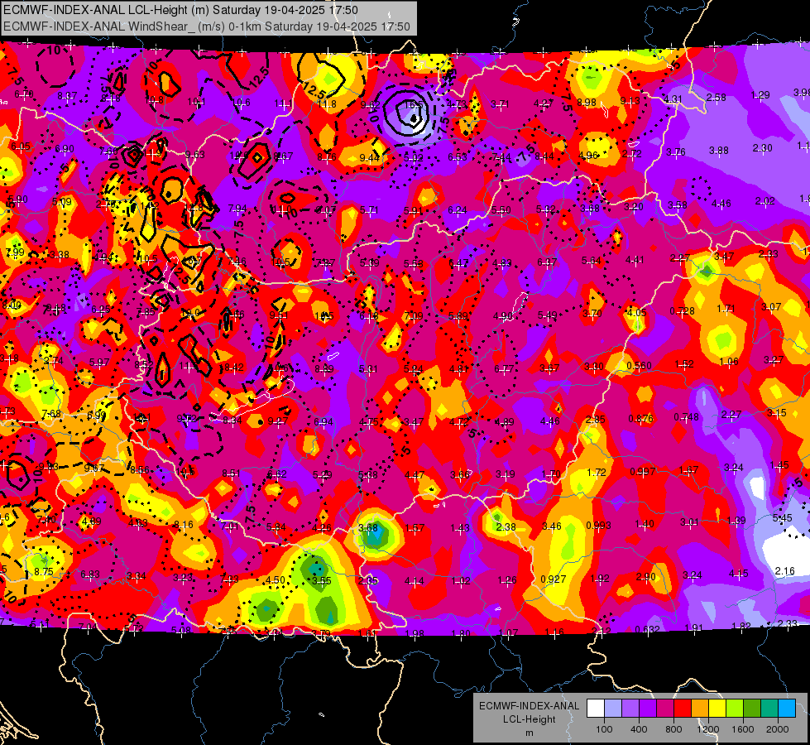Click the grid value 3.15
810x745 pixels.
(x=776, y=412)
